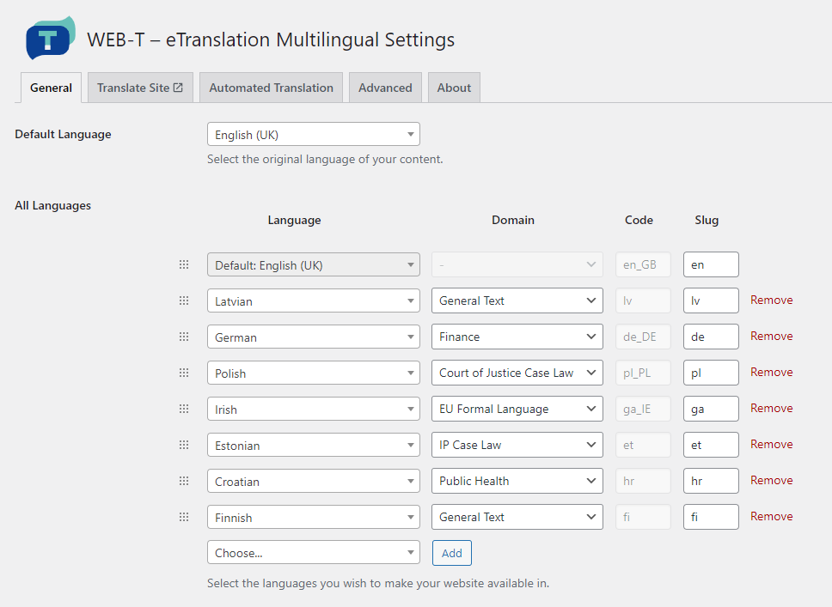This screenshot has width=832, height=607.
Task: Click the Add language button
Action: coord(451,553)
